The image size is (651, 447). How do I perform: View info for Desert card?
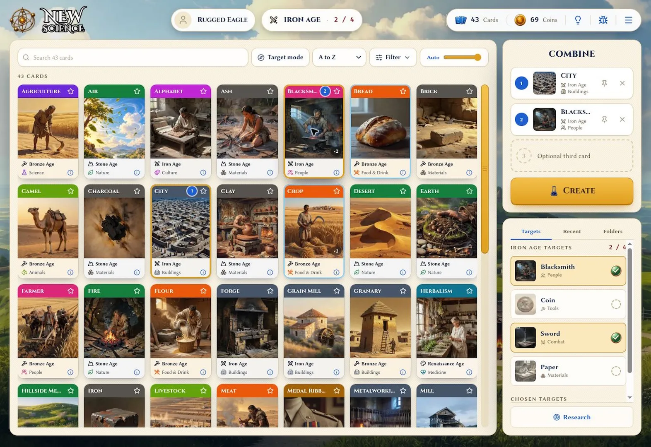tap(403, 272)
